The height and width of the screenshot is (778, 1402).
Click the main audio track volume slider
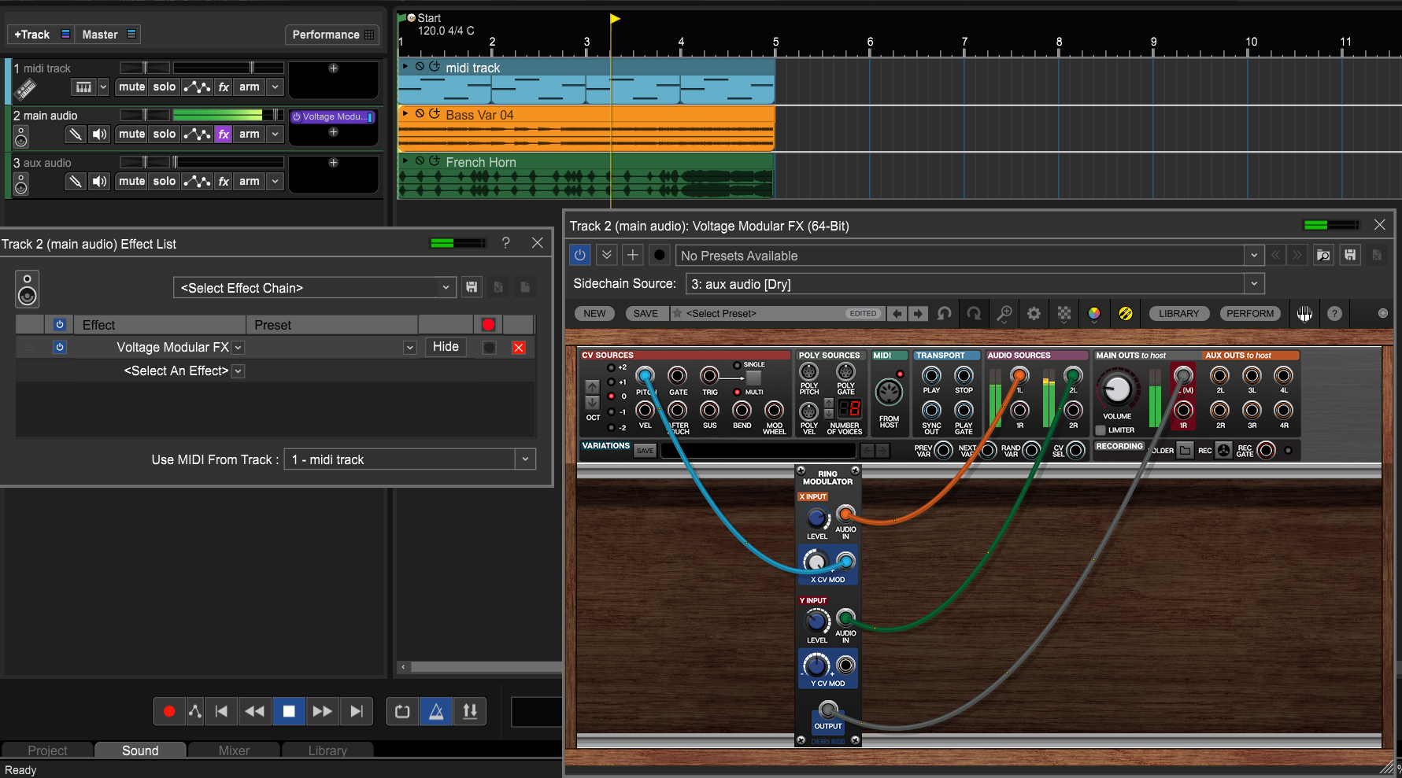[x=228, y=115]
